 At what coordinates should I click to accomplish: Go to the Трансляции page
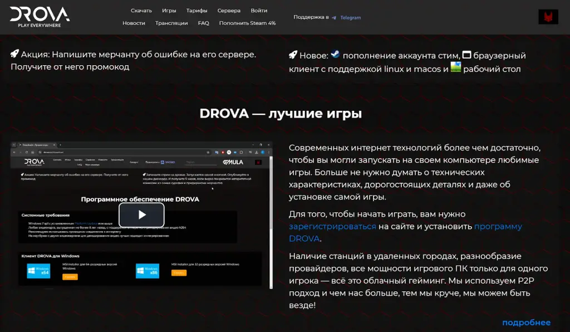(x=171, y=23)
